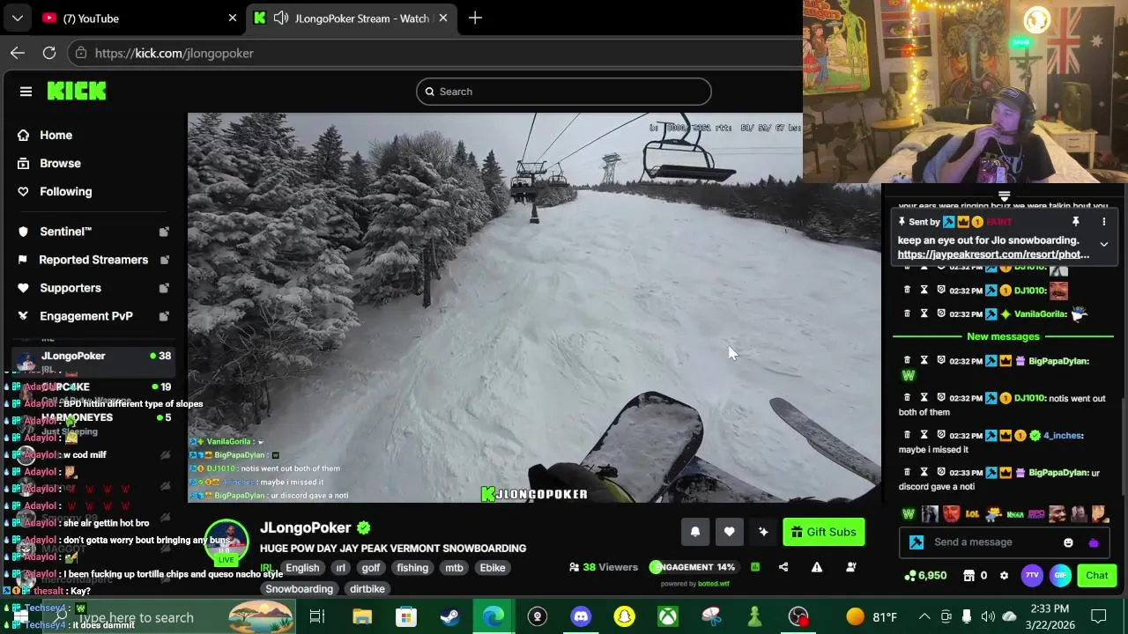Image resolution: width=1128 pixels, height=634 pixels.
Task: Click username VanilaGorila in chat
Action: click(x=1040, y=313)
